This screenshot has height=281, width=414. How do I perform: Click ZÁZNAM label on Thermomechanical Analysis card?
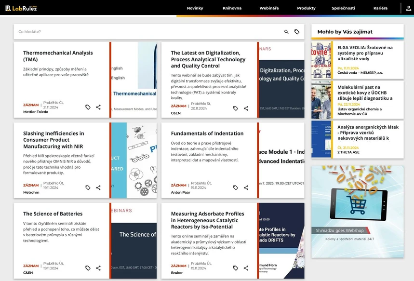31,105
